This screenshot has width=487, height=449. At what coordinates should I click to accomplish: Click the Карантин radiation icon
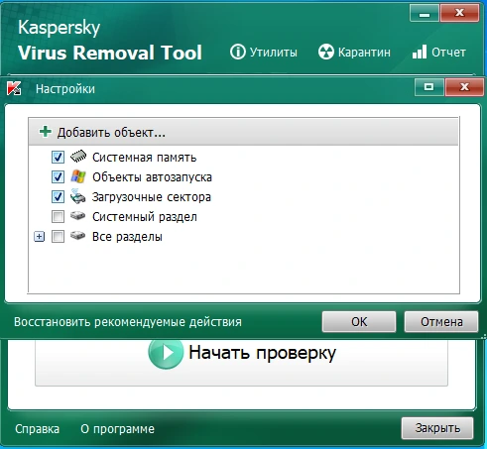tap(326, 52)
